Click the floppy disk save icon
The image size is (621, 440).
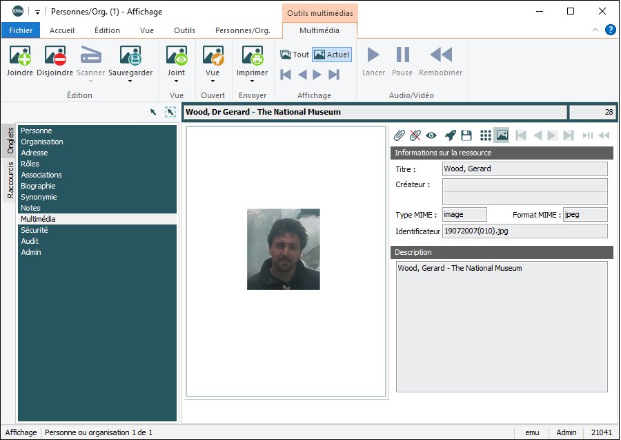click(x=466, y=135)
